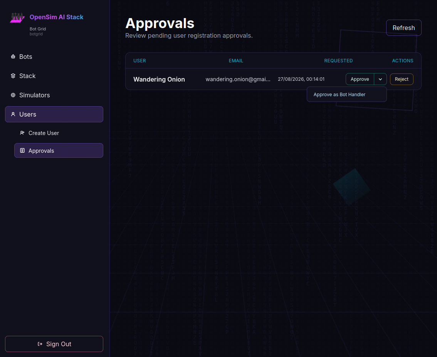Click the USER column header

click(140, 61)
